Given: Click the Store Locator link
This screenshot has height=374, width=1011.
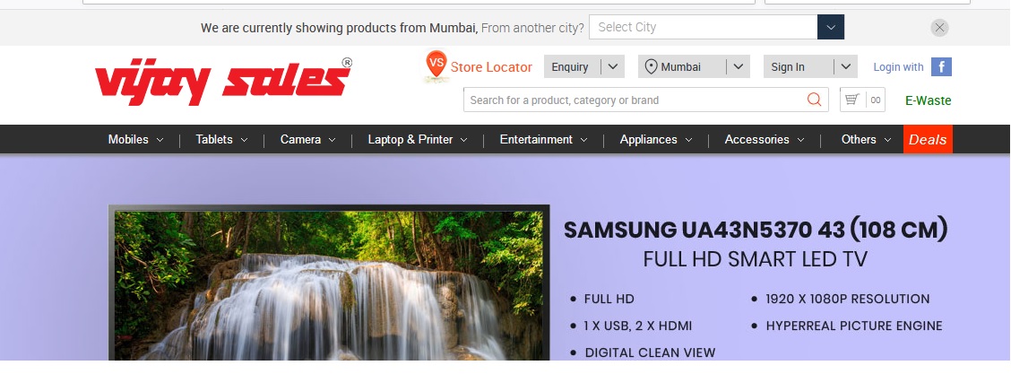Looking at the screenshot, I should coord(491,67).
